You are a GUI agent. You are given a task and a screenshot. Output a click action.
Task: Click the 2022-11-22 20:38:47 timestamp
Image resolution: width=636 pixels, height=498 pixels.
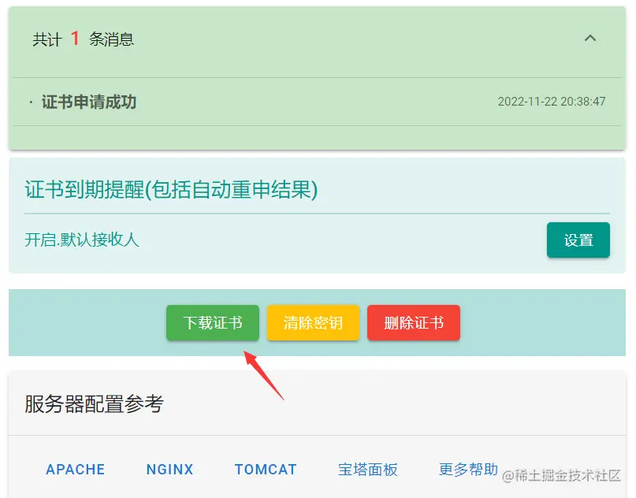552,102
